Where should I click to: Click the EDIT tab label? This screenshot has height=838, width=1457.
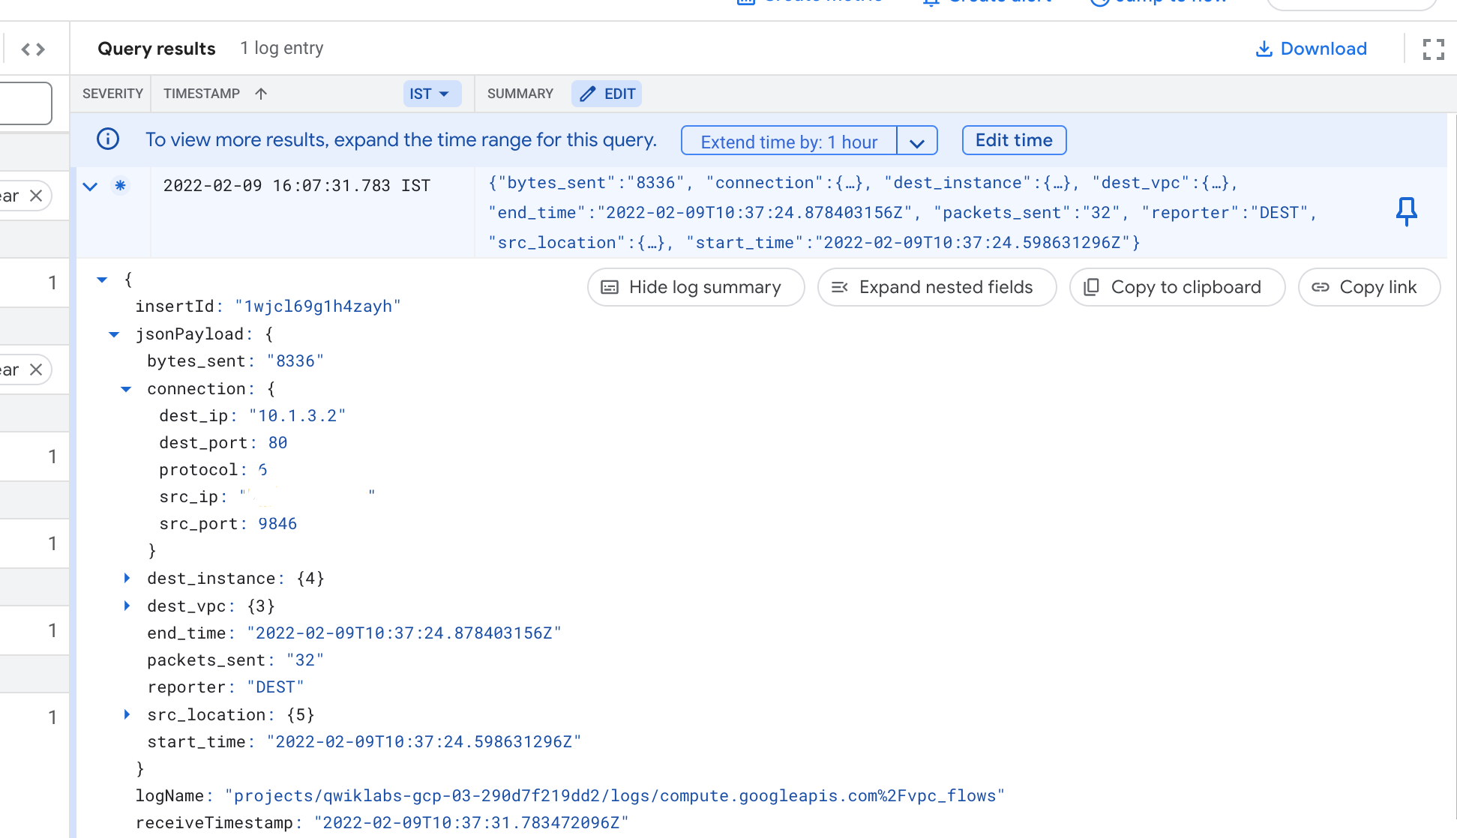coord(619,93)
